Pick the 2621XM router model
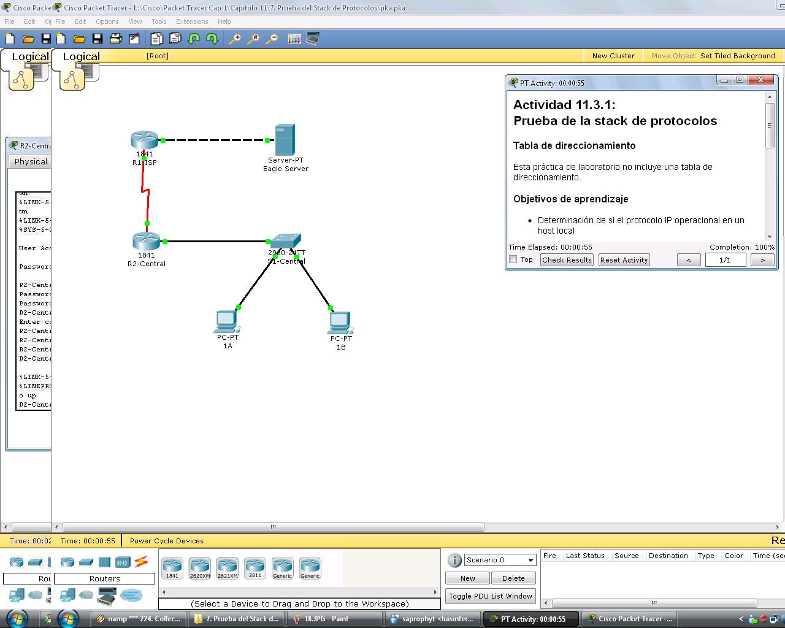 point(228,568)
